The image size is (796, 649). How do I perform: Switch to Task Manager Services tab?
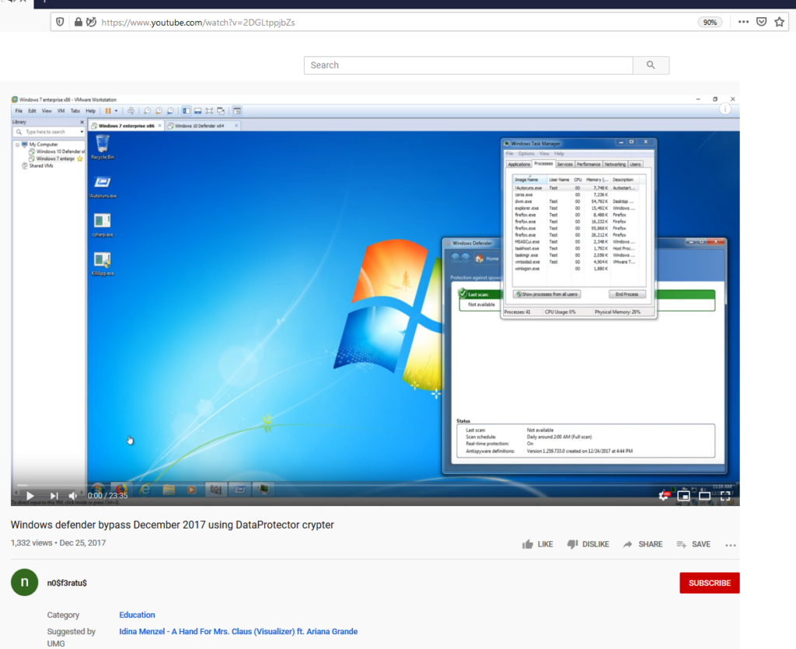(x=564, y=164)
